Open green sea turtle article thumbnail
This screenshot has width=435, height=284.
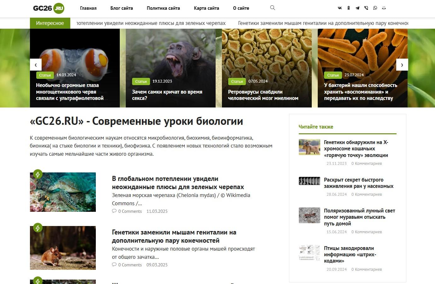point(63,192)
